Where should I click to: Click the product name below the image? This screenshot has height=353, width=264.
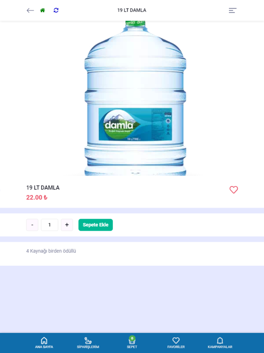click(x=43, y=188)
